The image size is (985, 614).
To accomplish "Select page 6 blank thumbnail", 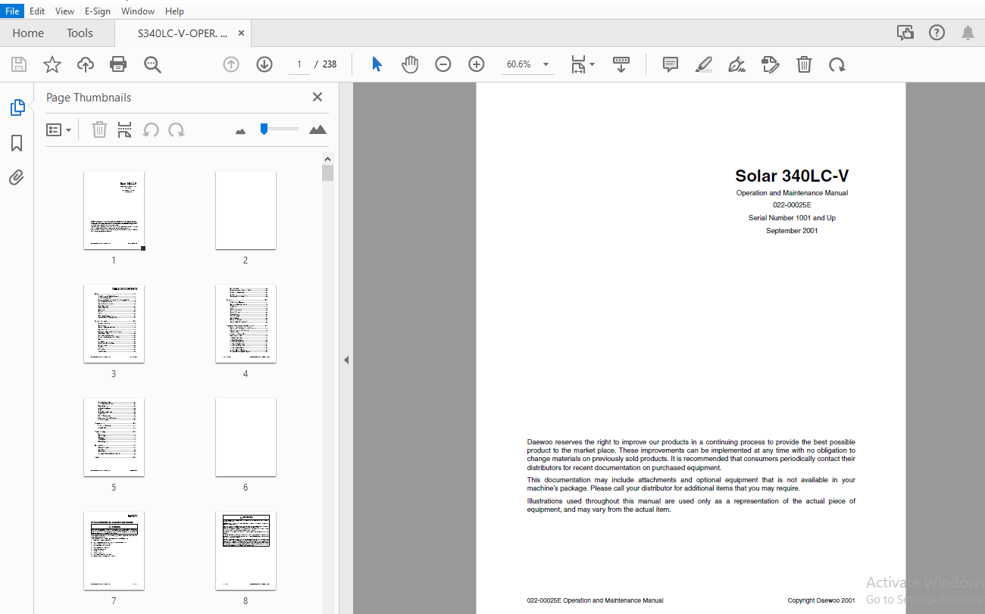I will (245, 437).
